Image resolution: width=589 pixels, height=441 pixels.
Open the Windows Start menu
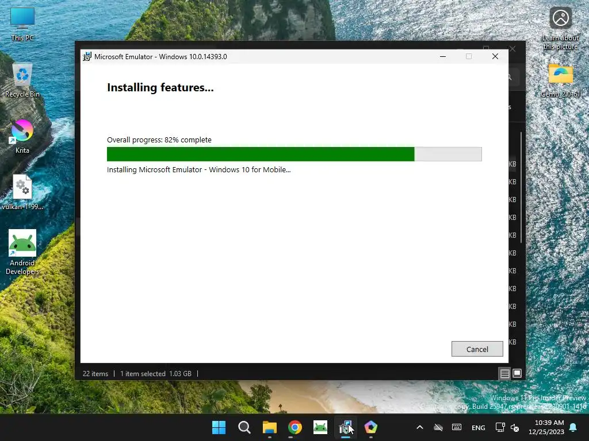point(219,427)
